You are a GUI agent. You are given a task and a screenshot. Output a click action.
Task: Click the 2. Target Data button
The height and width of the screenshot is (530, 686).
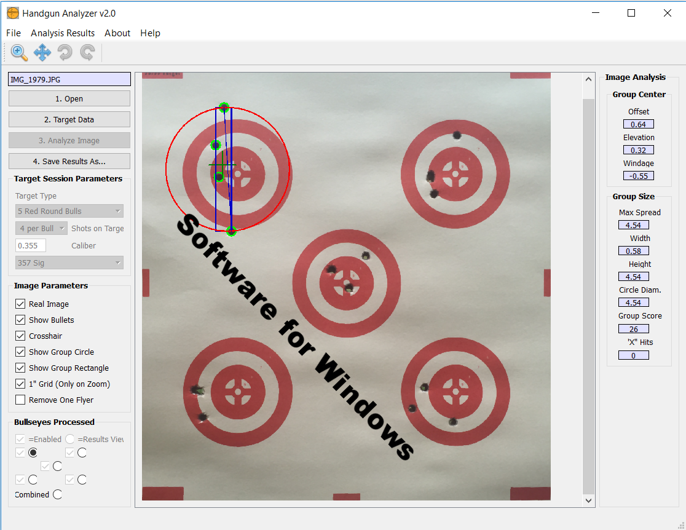click(69, 119)
